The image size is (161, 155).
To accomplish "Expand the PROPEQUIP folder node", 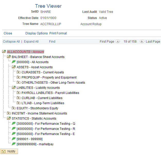I will [x=19, y=77].
